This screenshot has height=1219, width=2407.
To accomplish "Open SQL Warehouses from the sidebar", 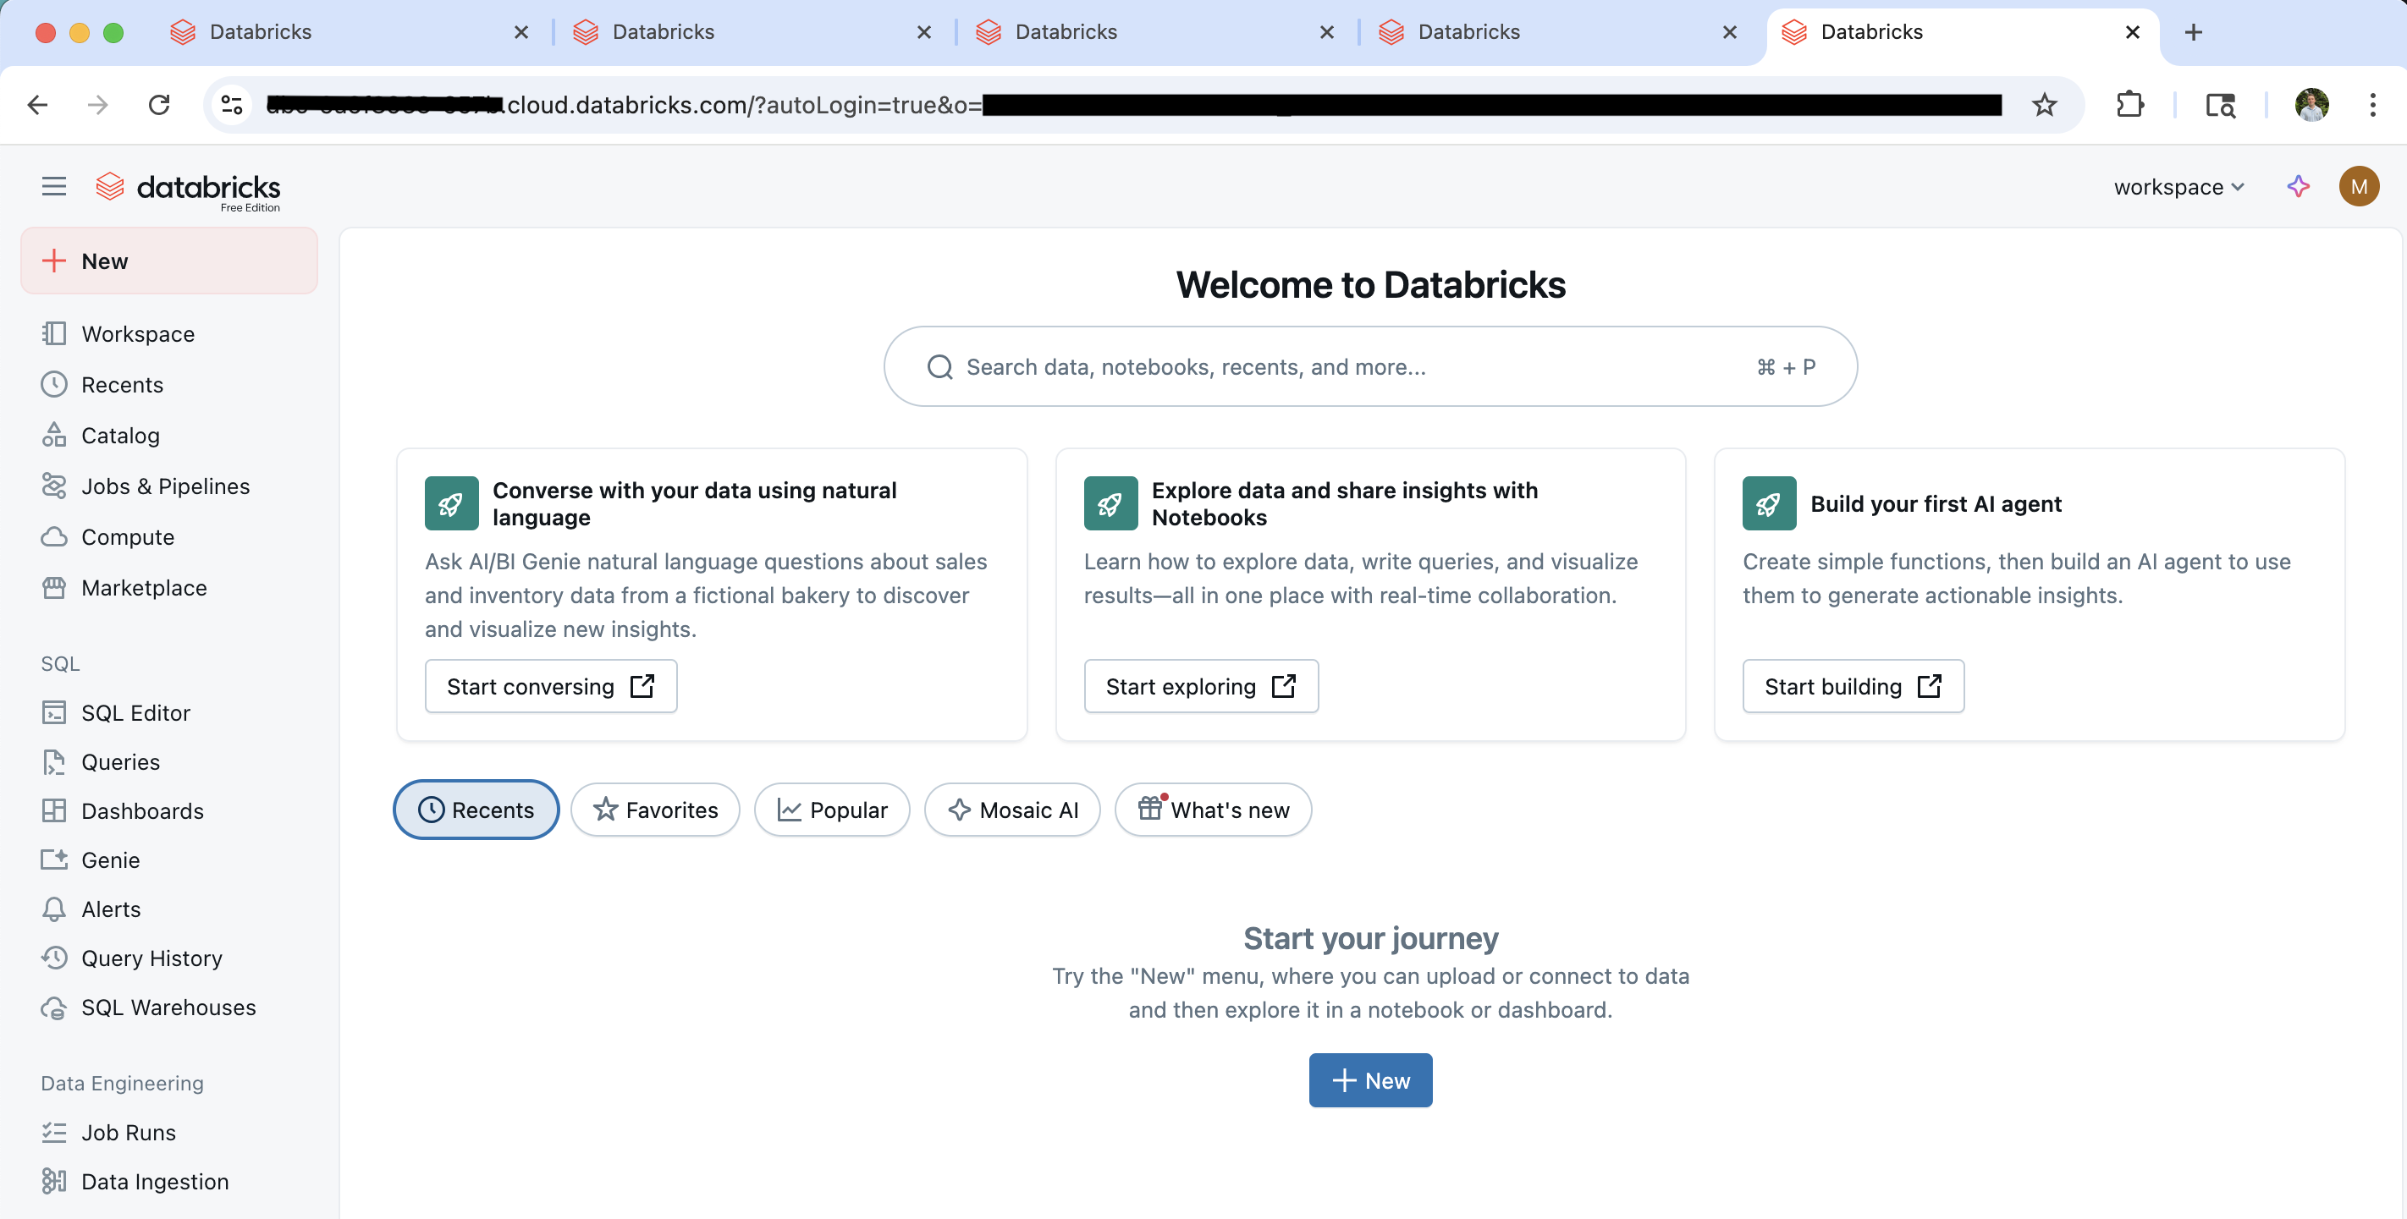I will click(169, 1007).
